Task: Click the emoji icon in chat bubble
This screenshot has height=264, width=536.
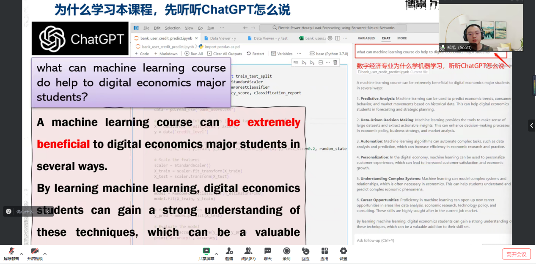Action: pyautogui.click(x=8, y=212)
